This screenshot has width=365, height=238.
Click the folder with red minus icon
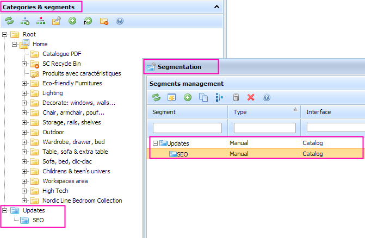pyautogui.click(x=104, y=21)
